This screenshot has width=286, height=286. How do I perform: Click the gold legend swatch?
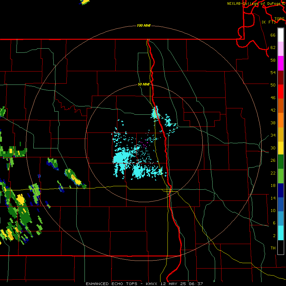(x=281, y=134)
